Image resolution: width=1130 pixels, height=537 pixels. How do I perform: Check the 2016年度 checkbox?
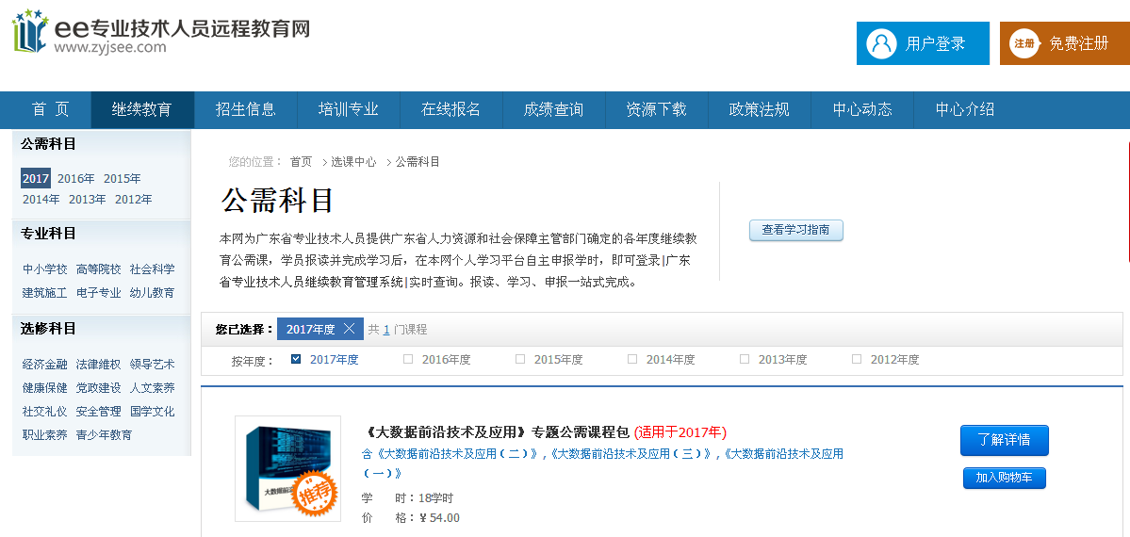[x=408, y=359]
